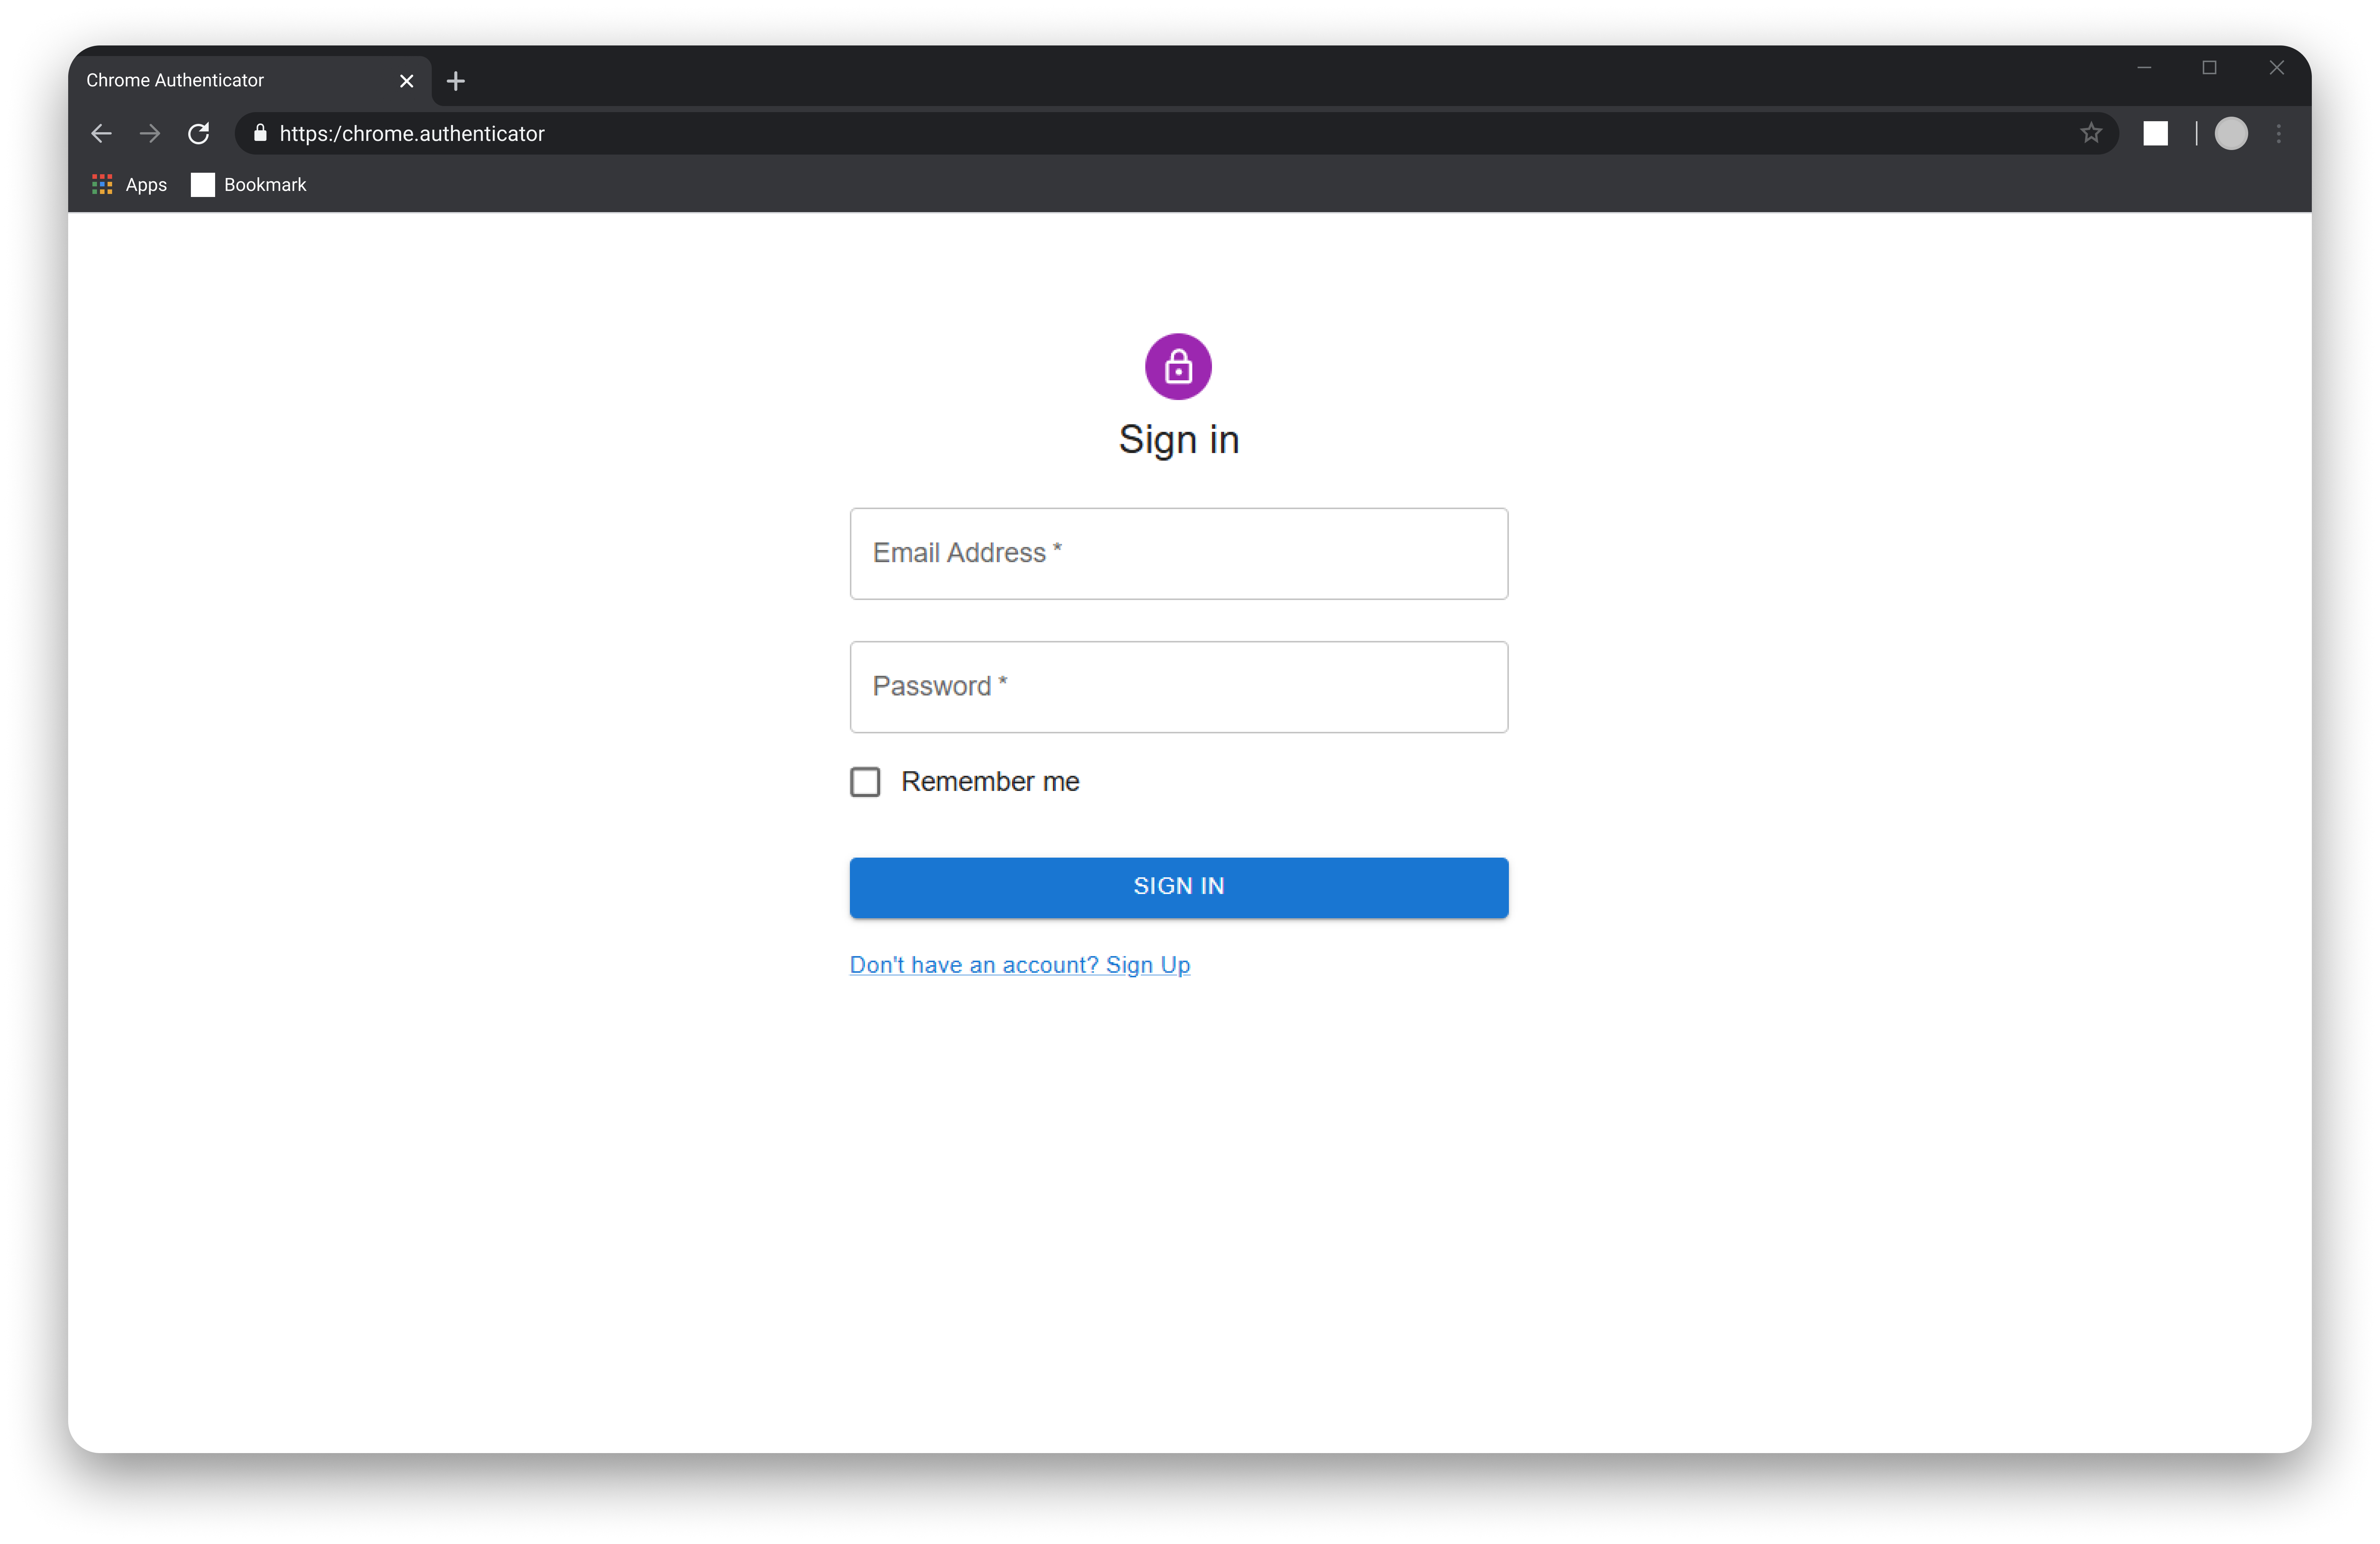Reload the current page
The height and width of the screenshot is (1544, 2380).
pyautogui.click(x=198, y=133)
